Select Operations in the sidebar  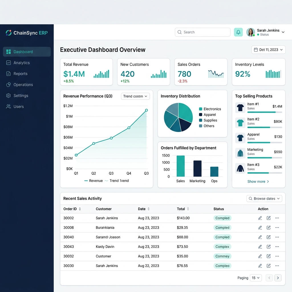[x=27, y=85]
